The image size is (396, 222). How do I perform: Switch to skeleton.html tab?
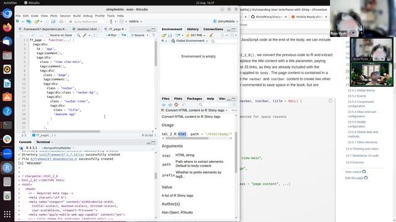(x=86, y=29)
